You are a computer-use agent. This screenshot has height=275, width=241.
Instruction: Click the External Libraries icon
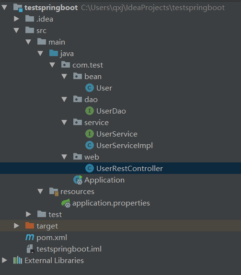tap(18, 260)
